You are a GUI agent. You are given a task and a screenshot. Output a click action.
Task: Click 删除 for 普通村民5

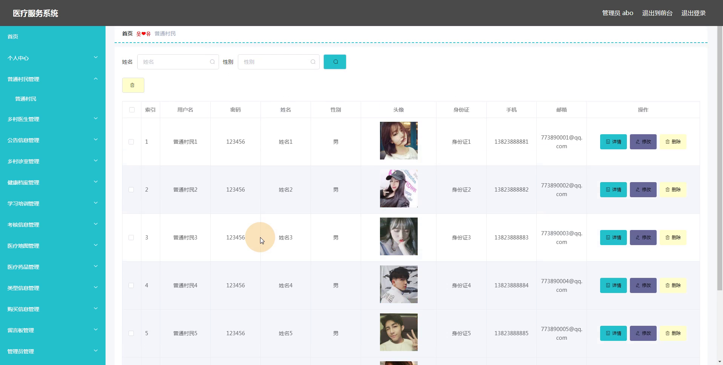point(673,333)
